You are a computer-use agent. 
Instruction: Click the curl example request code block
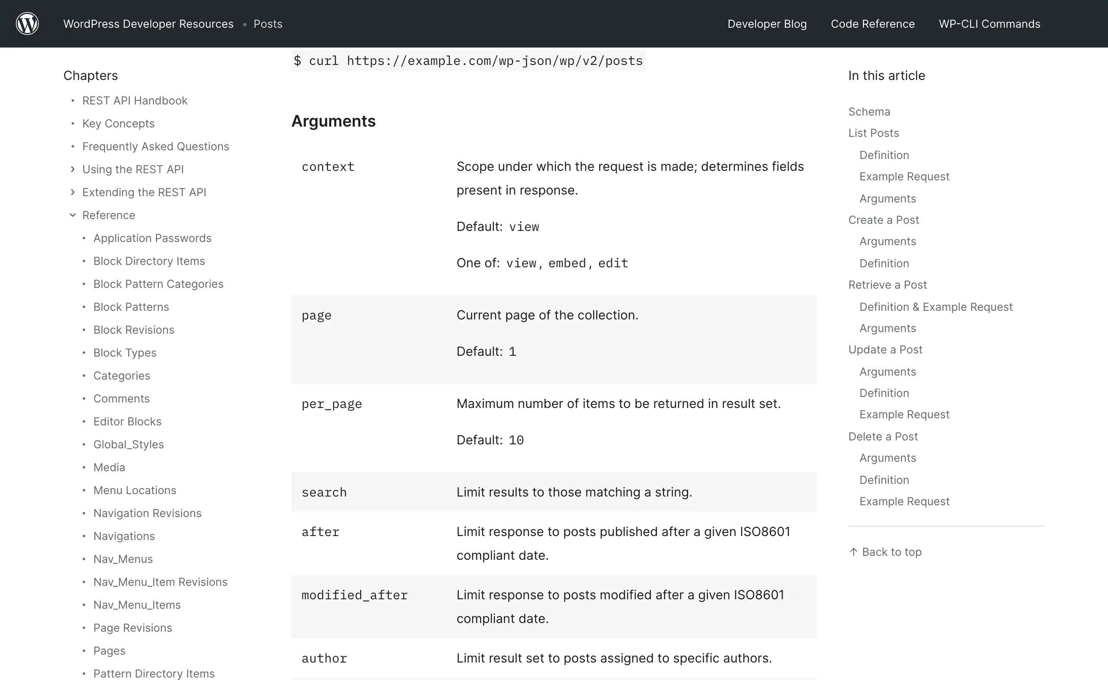tap(468, 61)
